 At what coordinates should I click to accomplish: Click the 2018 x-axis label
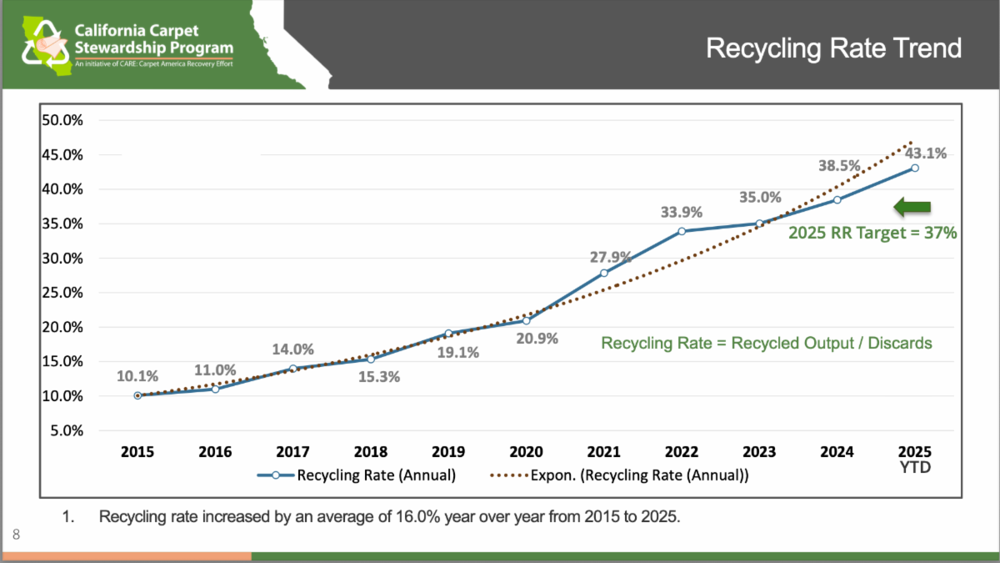tap(371, 452)
